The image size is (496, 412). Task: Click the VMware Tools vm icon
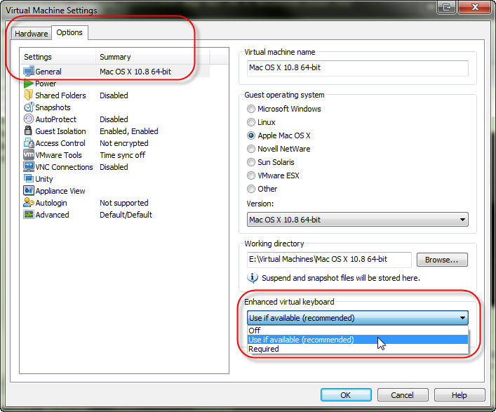tap(29, 154)
